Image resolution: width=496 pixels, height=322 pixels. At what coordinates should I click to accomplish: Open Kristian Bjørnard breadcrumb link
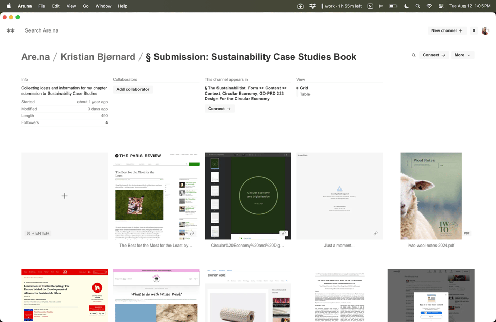tap(98, 57)
